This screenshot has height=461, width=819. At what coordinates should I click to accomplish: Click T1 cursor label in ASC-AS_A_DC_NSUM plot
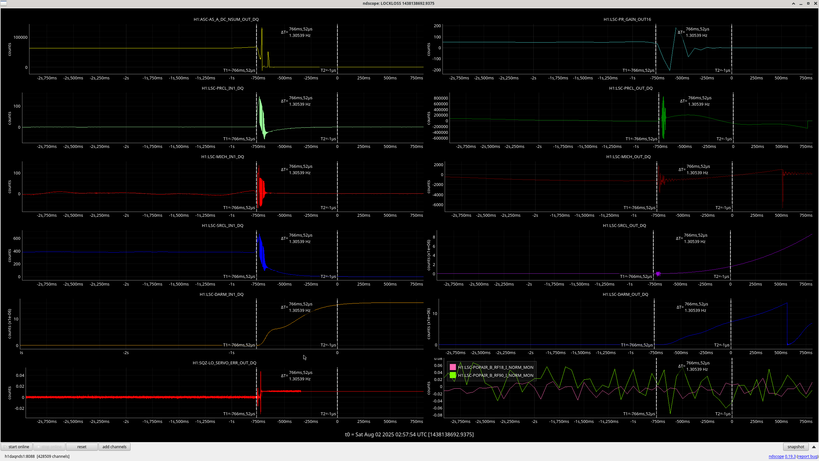coord(239,70)
